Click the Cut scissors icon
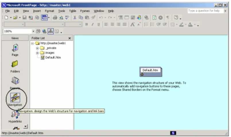Screen dimensions: 231x137 pos(75,18)
